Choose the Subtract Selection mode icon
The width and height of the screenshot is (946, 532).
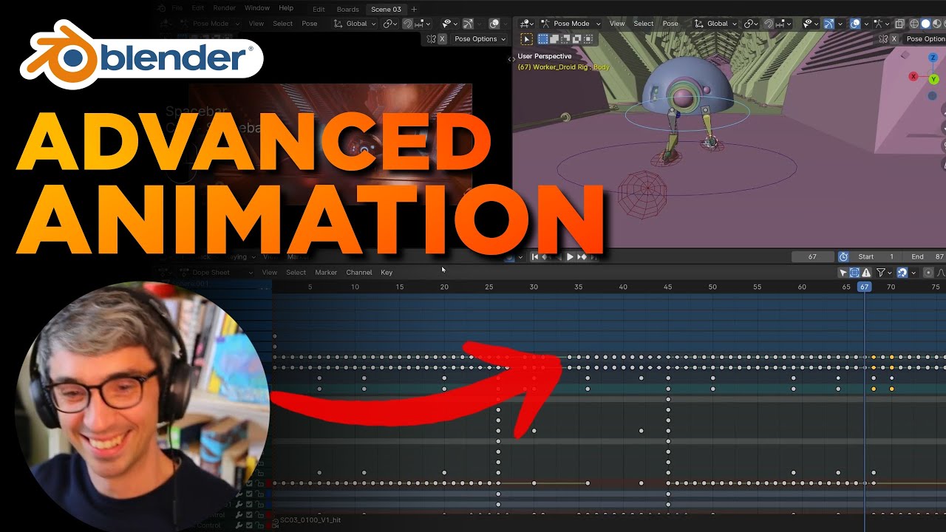click(565, 39)
